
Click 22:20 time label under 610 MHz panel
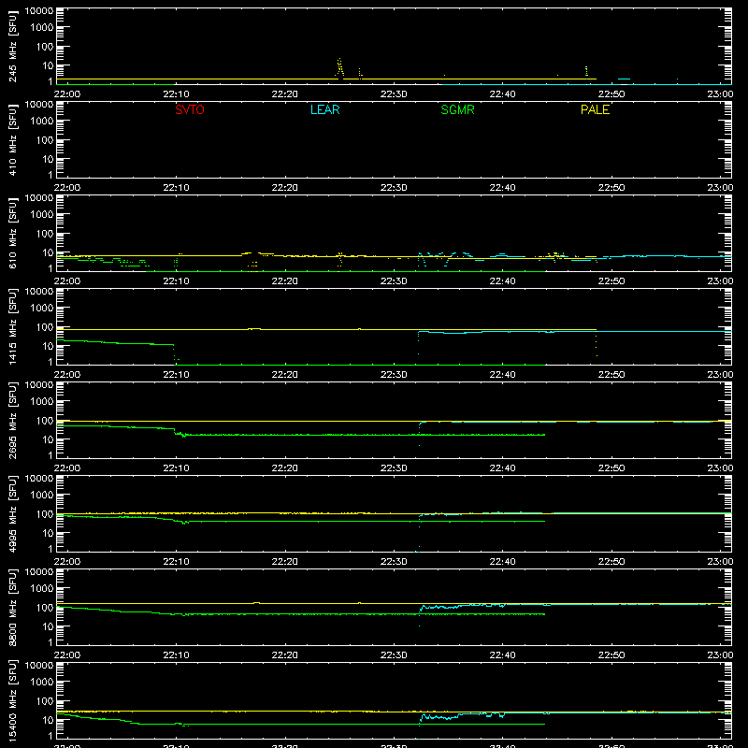tap(285, 281)
